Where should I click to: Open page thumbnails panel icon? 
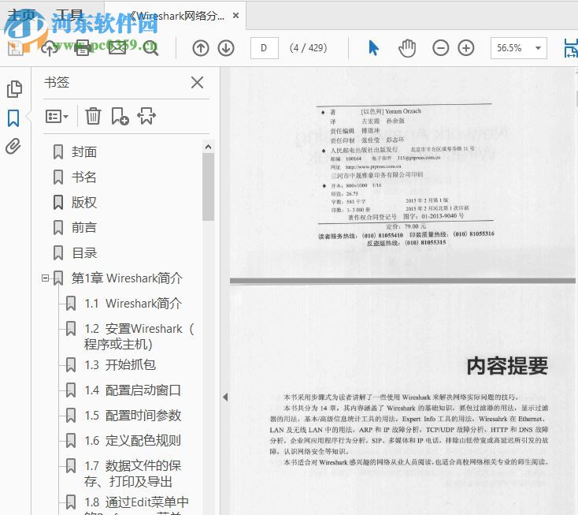(14, 89)
